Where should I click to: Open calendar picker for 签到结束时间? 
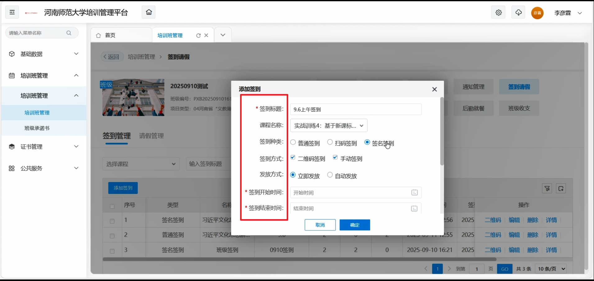(x=414, y=208)
